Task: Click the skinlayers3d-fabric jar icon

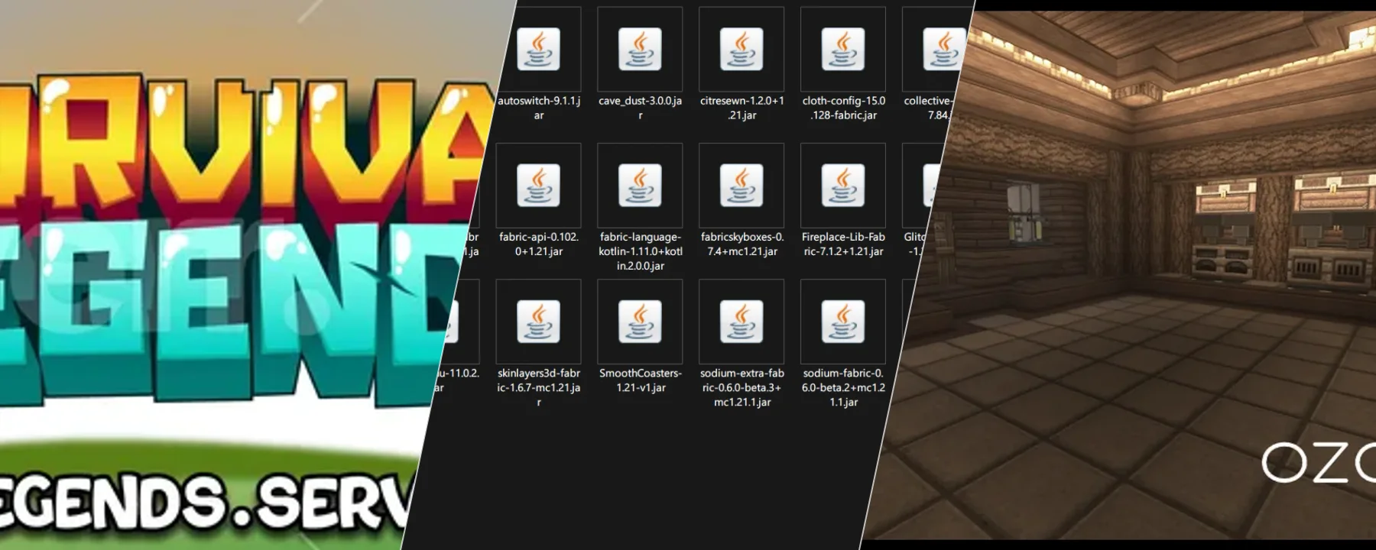Action: click(538, 322)
